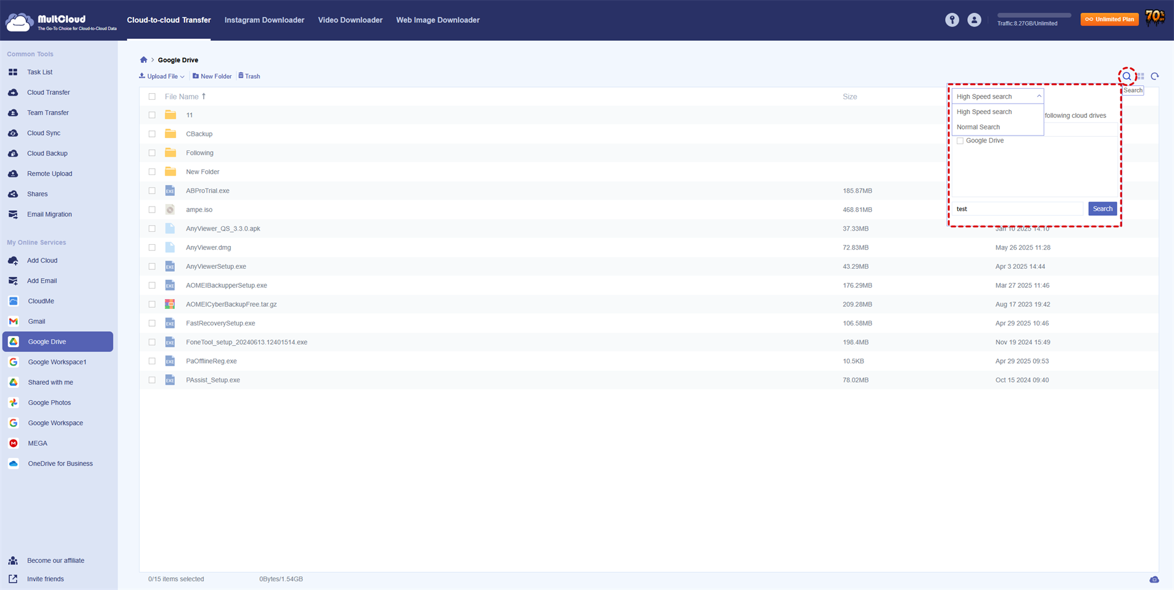Open the Trash
The image size is (1174, 590).
coord(249,76)
